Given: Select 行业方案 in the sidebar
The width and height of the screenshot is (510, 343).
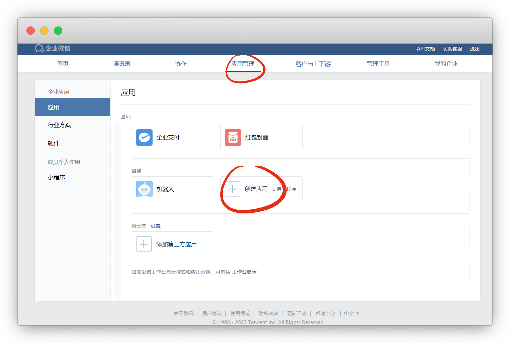Looking at the screenshot, I should click(59, 125).
